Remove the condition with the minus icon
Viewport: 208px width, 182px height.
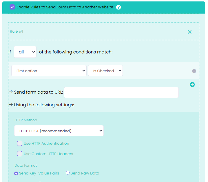click(194, 71)
